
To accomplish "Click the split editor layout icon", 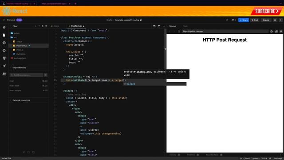I will tap(154, 26).
